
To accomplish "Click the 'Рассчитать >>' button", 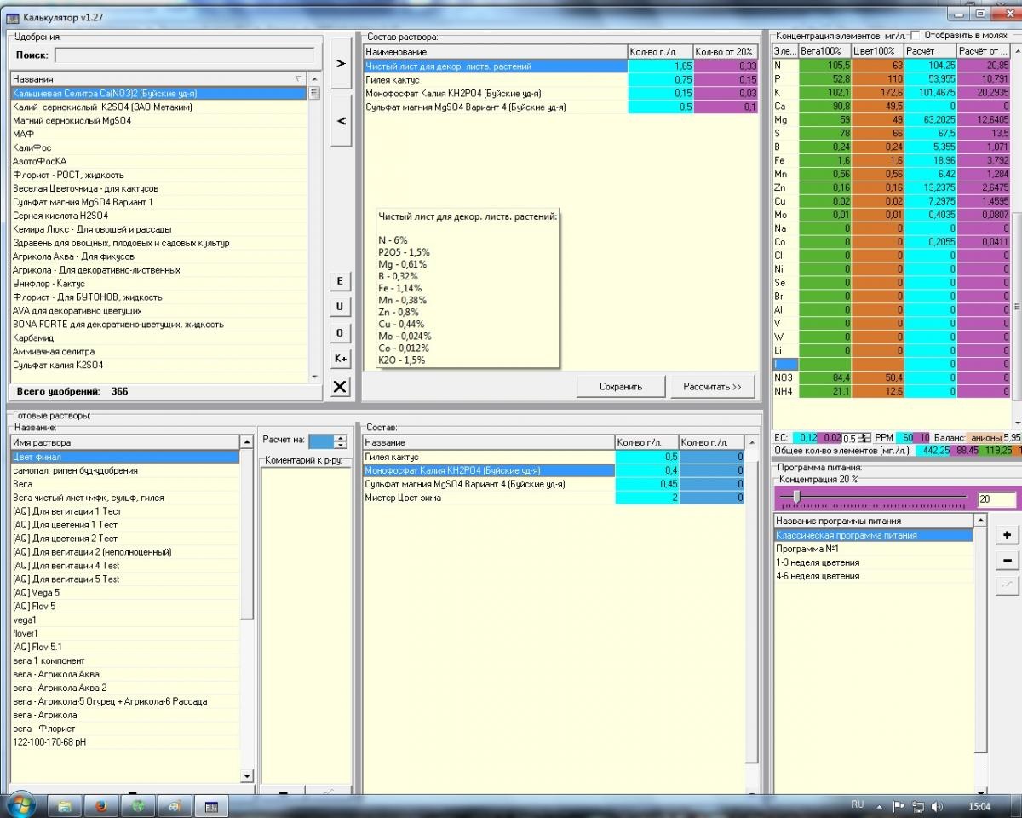I will tap(712, 387).
